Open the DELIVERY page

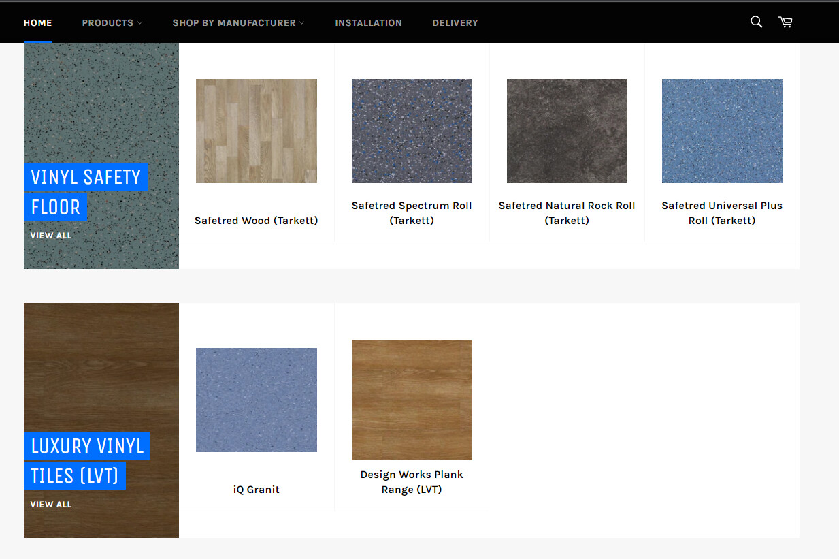pyautogui.click(x=455, y=22)
